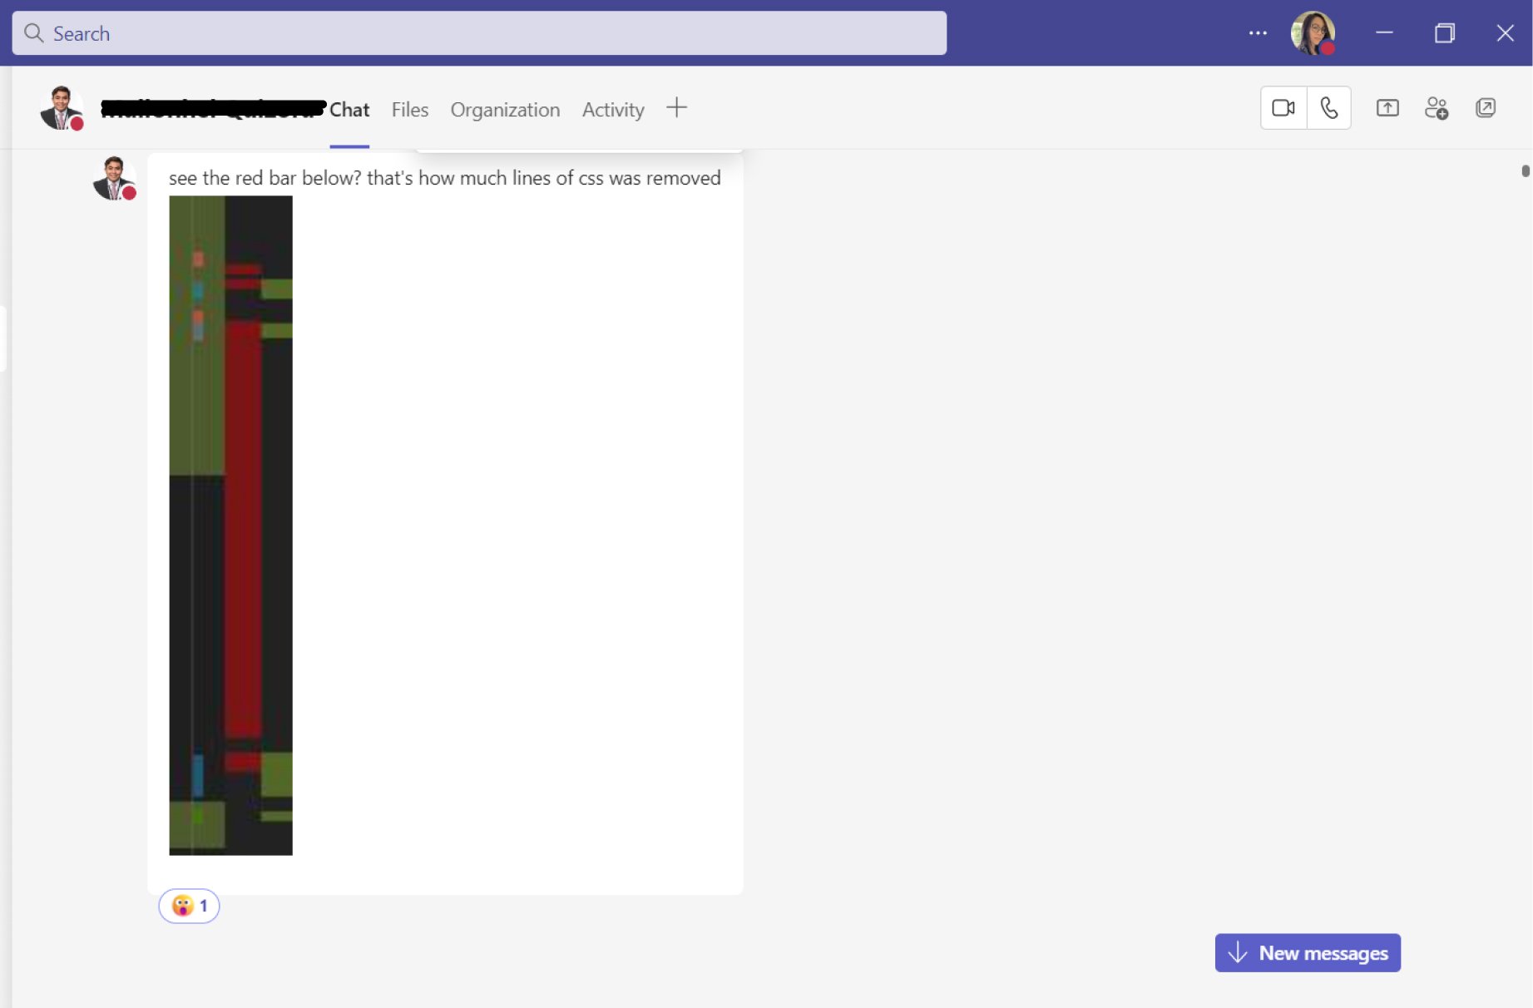
Task: Open the Activity tab
Action: pyautogui.click(x=613, y=110)
